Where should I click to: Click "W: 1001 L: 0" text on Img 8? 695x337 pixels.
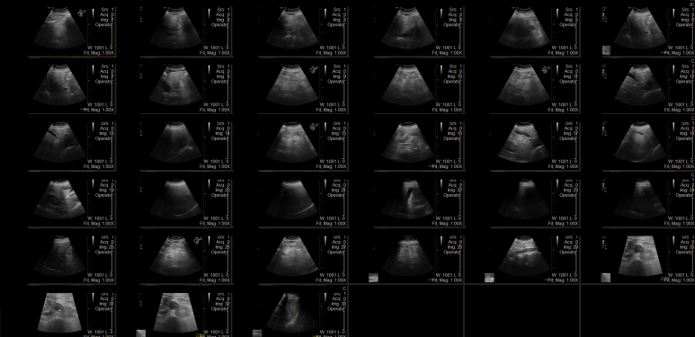216,104
